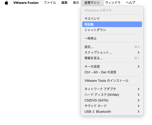Open the Apple menu
Viewport: 152px width, 125px height.
click(x=6, y=3)
